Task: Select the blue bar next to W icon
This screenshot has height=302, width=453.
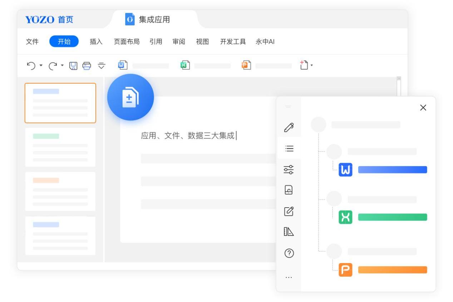Action: (x=393, y=170)
